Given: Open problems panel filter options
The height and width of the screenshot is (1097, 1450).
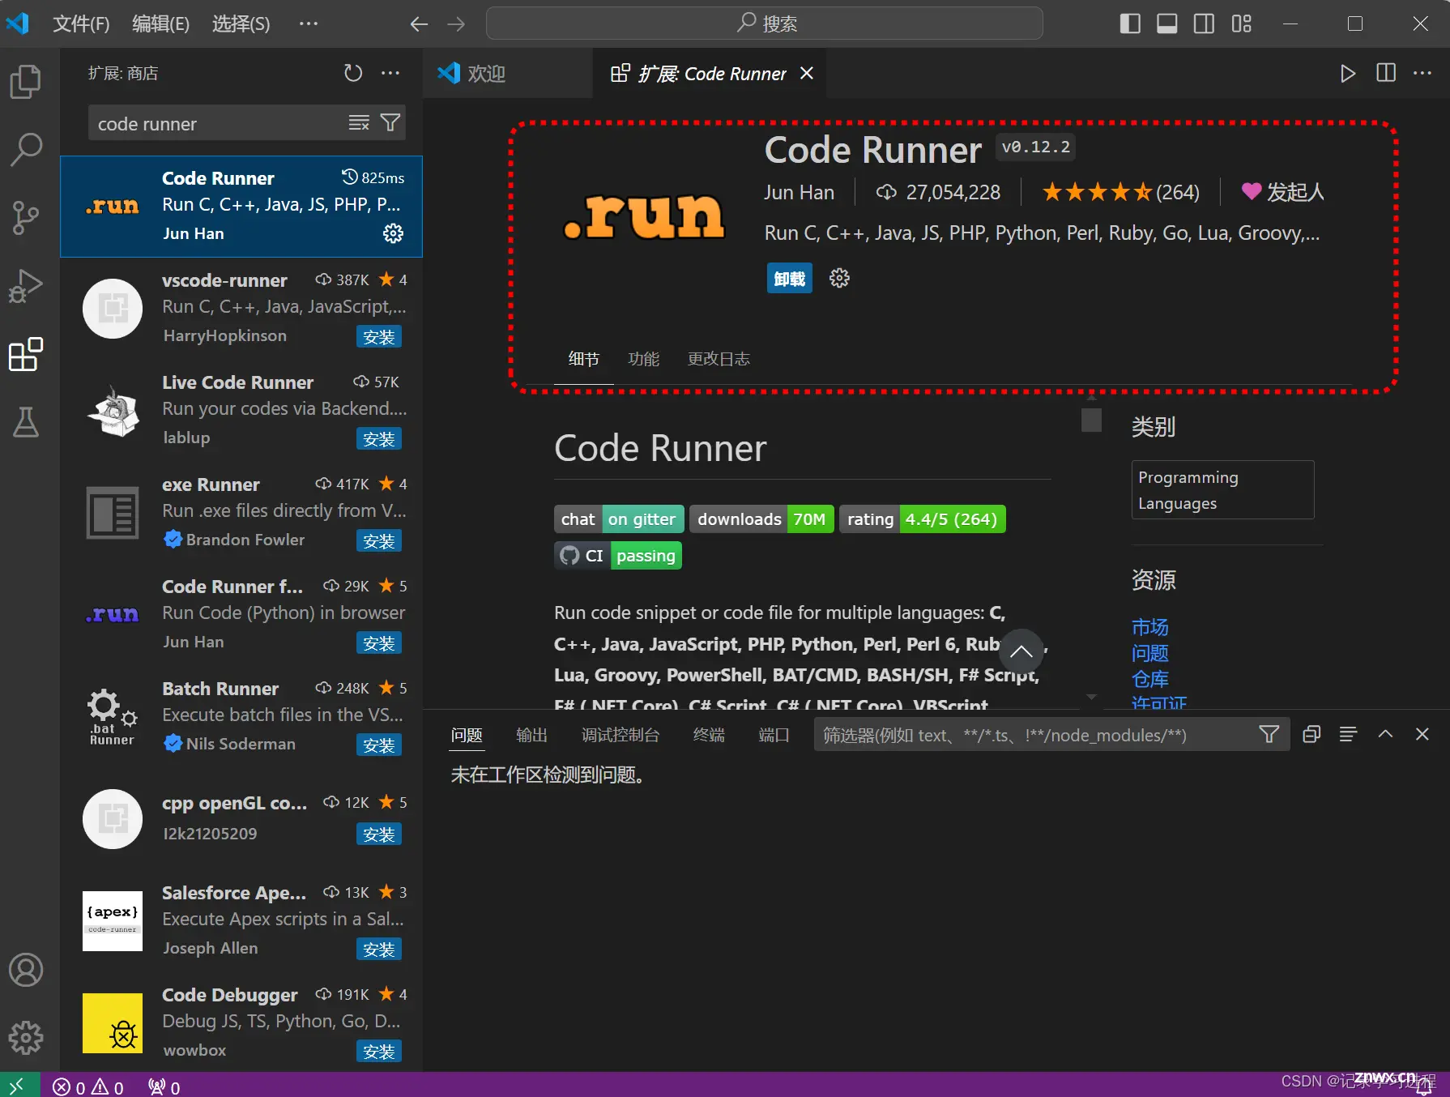Looking at the screenshot, I should tap(1269, 734).
